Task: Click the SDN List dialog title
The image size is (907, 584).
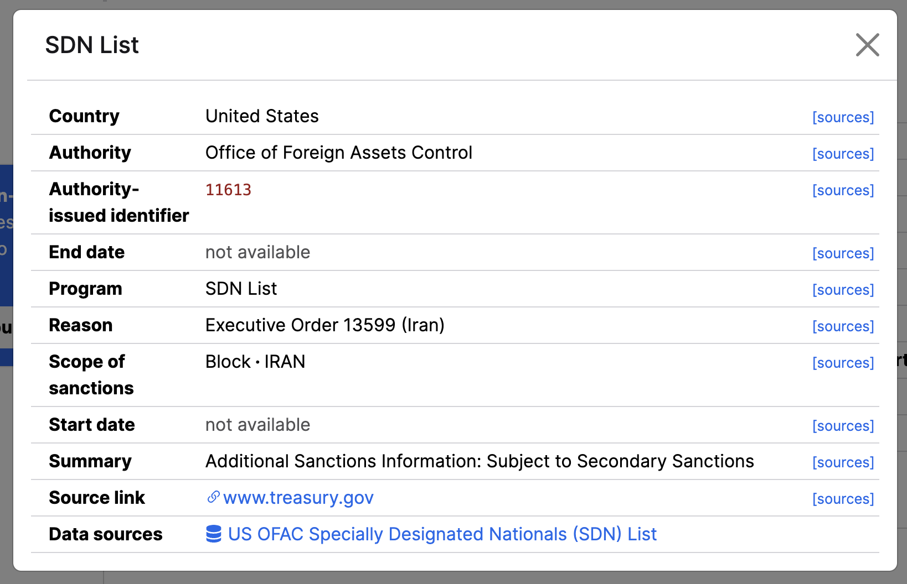Action: (92, 45)
